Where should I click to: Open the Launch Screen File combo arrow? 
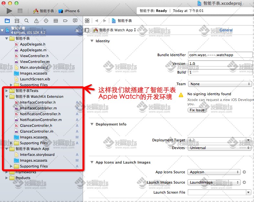[248, 192]
